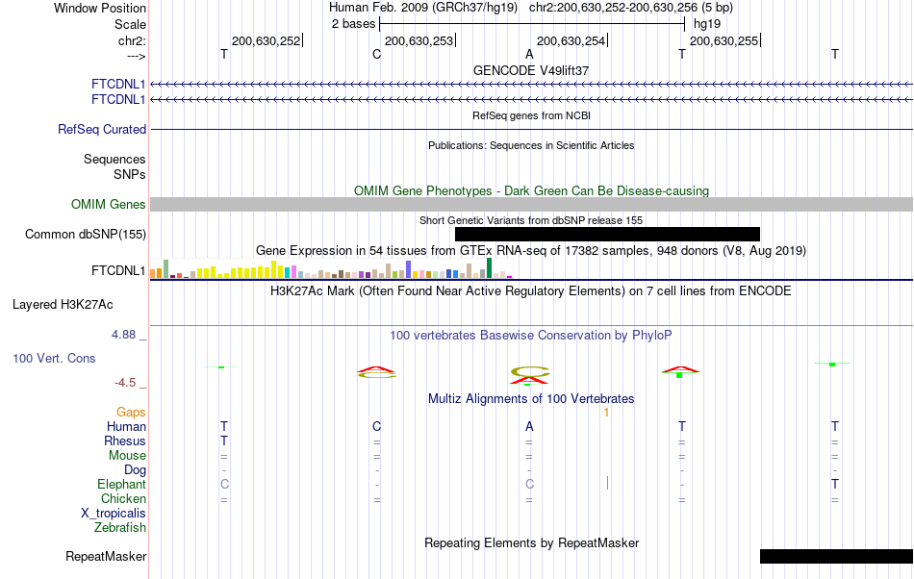Click the T base in the Rhesus row
914x579 pixels.
[x=224, y=441]
